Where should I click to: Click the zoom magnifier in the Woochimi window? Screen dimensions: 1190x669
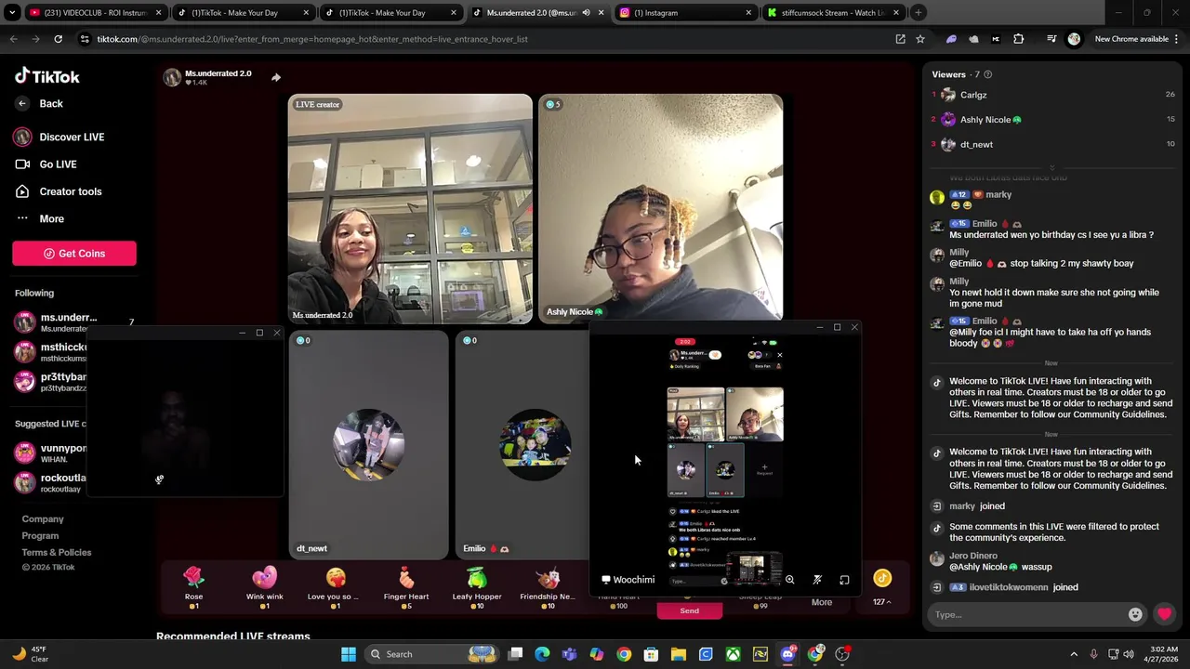[x=790, y=580]
